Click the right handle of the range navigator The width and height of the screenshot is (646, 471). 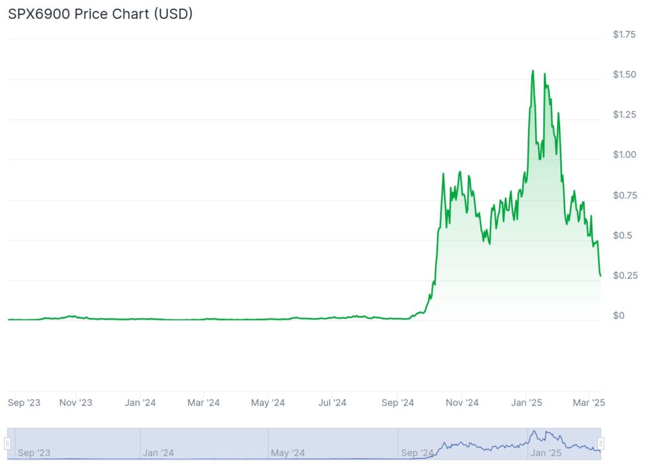pyautogui.click(x=601, y=444)
